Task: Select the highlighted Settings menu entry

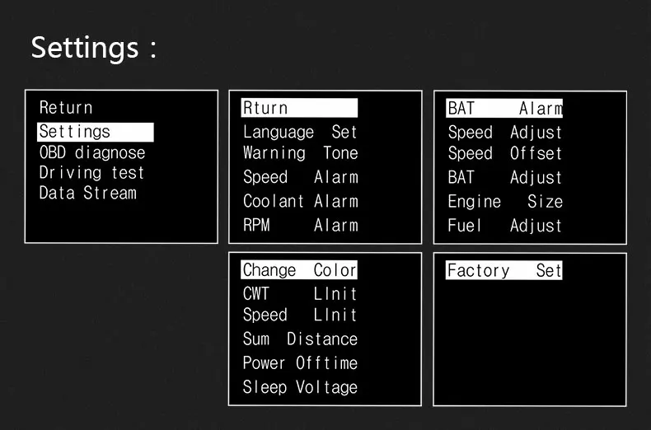Action: tap(95, 132)
